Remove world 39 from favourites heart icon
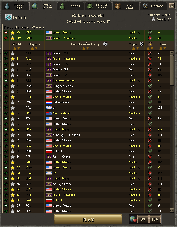The height and width of the screenshot is (227, 177). pyautogui.click(x=6, y=33)
